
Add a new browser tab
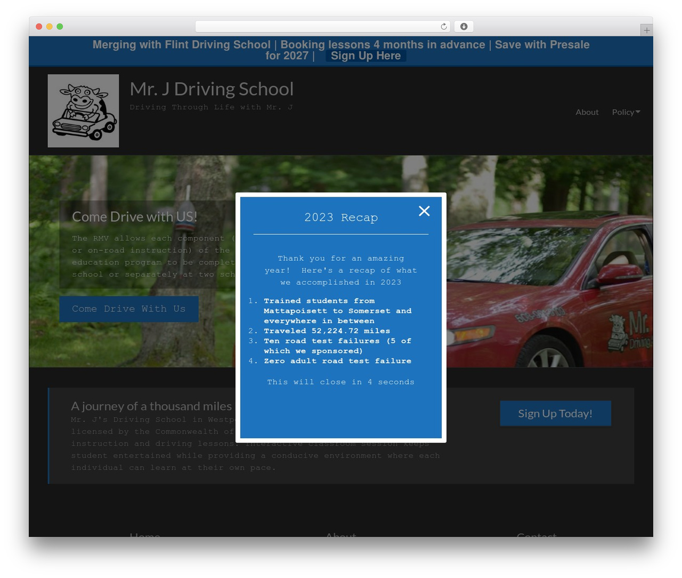tap(646, 30)
